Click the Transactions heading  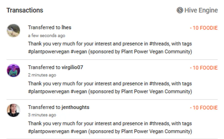(x=25, y=10)
